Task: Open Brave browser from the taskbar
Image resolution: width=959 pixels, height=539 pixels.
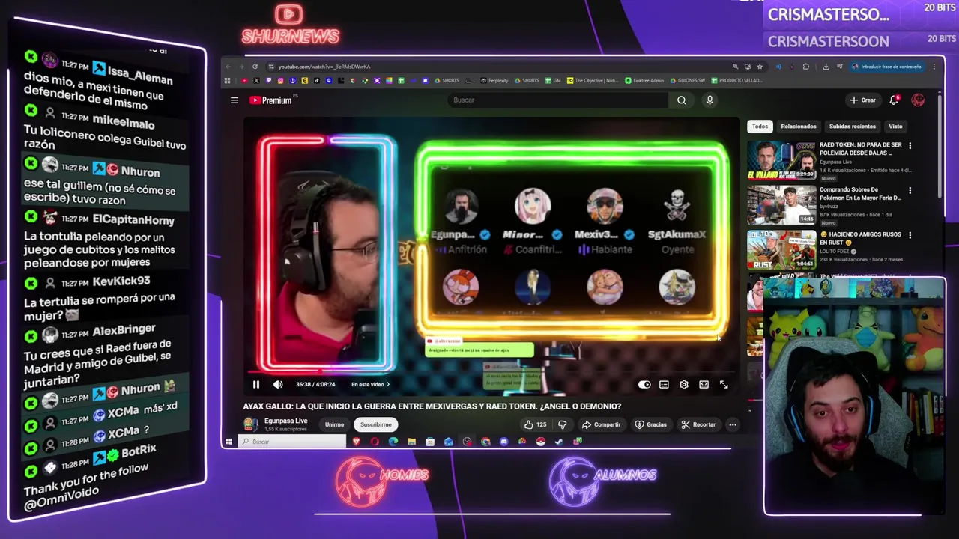Action: pyautogui.click(x=357, y=442)
